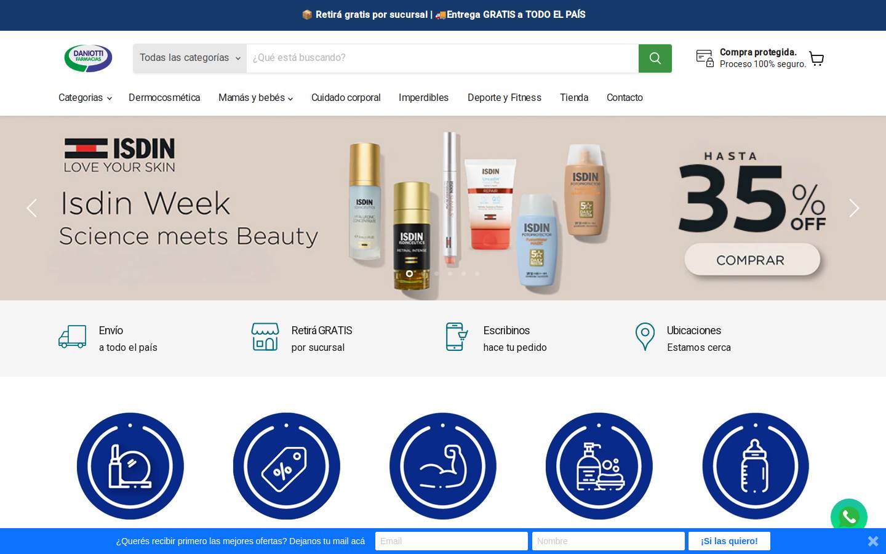Open Tienda menu item

[574, 97]
